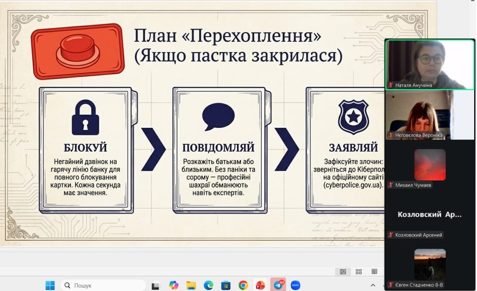Select Наталя Анучина's video tile
The width and height of the screenshot is (477, 291).
(x=430, y=64)
